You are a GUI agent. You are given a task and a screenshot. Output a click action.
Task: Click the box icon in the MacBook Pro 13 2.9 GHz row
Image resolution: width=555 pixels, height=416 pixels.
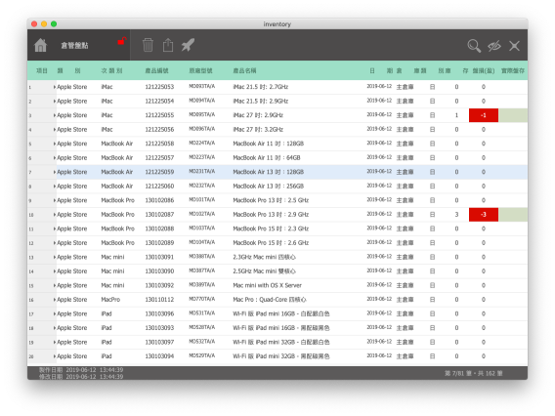click(x=432, y=215)
